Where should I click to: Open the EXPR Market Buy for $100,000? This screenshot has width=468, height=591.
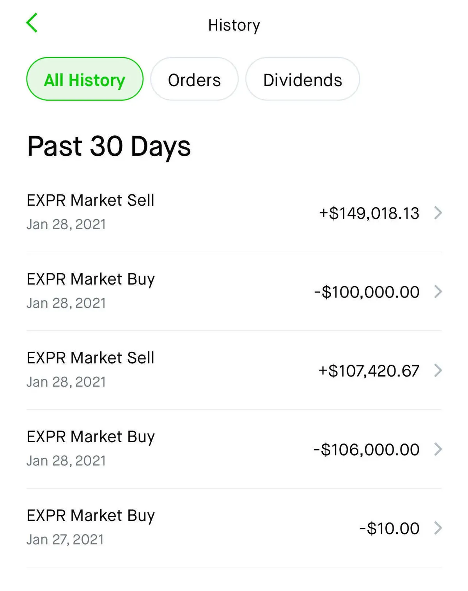[x=90, y=279]
